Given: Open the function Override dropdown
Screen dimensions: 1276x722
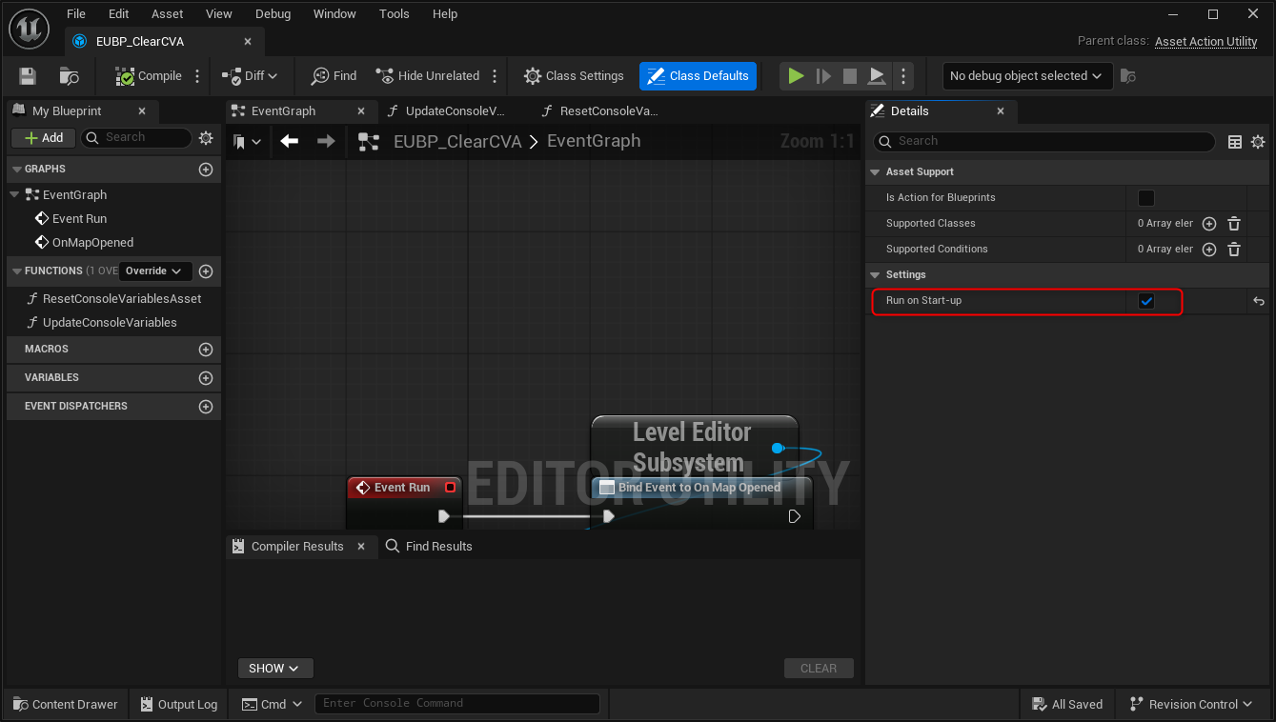Looking at the screenshot, I should point(156,271).
